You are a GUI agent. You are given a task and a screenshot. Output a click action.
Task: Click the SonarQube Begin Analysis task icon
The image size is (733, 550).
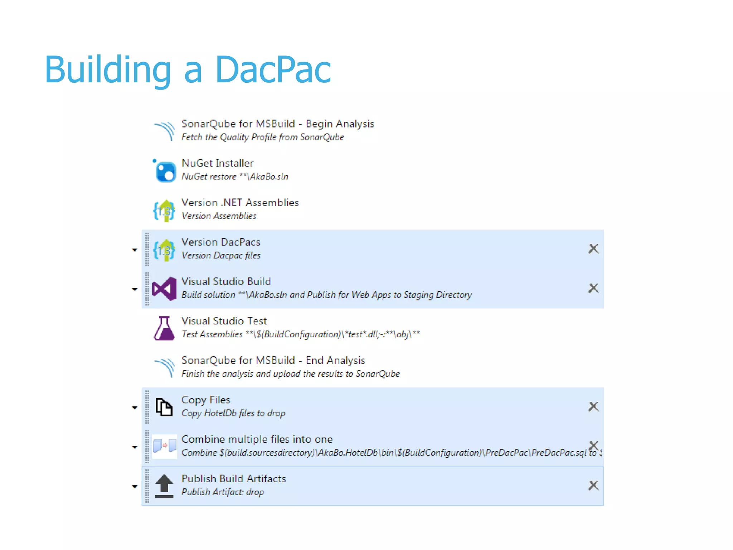tap(164, 131)
